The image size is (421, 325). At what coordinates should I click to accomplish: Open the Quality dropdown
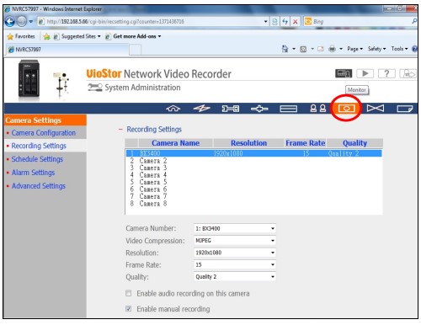click(235, 277)
